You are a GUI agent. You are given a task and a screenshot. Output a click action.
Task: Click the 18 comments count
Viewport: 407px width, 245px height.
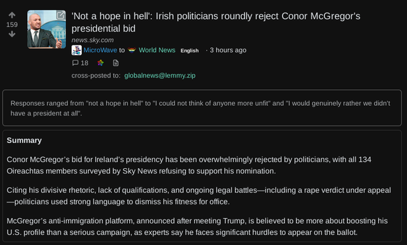[x=84, y=63]
